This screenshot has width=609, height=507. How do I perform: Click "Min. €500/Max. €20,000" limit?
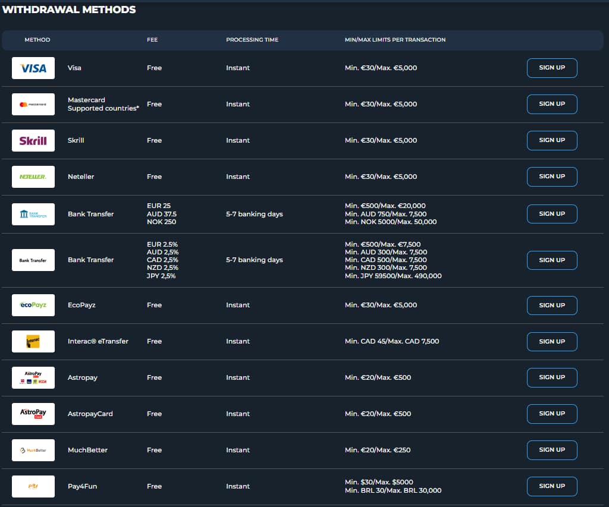[385, 206]
